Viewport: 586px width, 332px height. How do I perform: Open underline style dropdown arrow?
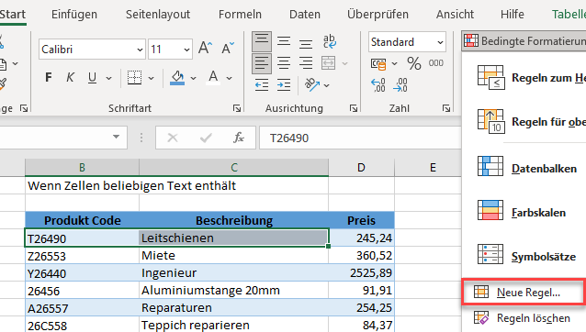pyautogui.click(x=108, y=78)
